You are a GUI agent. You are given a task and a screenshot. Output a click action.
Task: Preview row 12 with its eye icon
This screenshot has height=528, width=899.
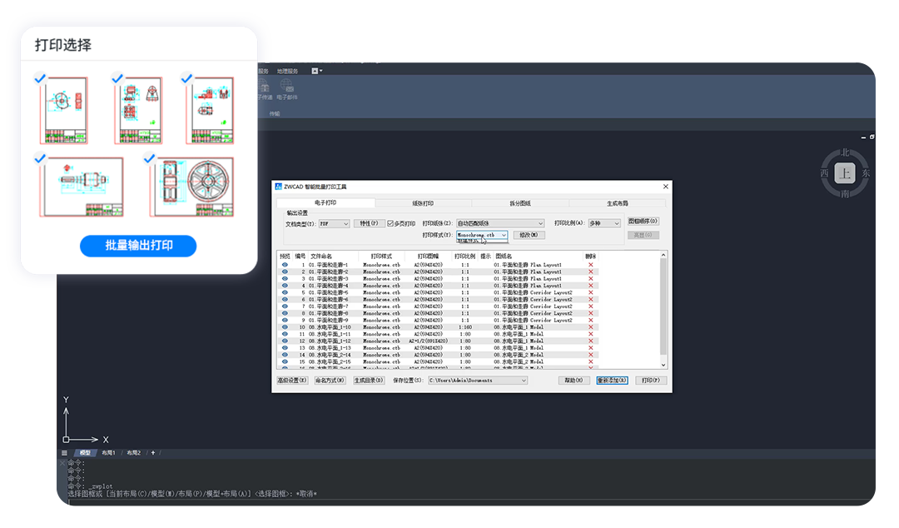(285, 341)
